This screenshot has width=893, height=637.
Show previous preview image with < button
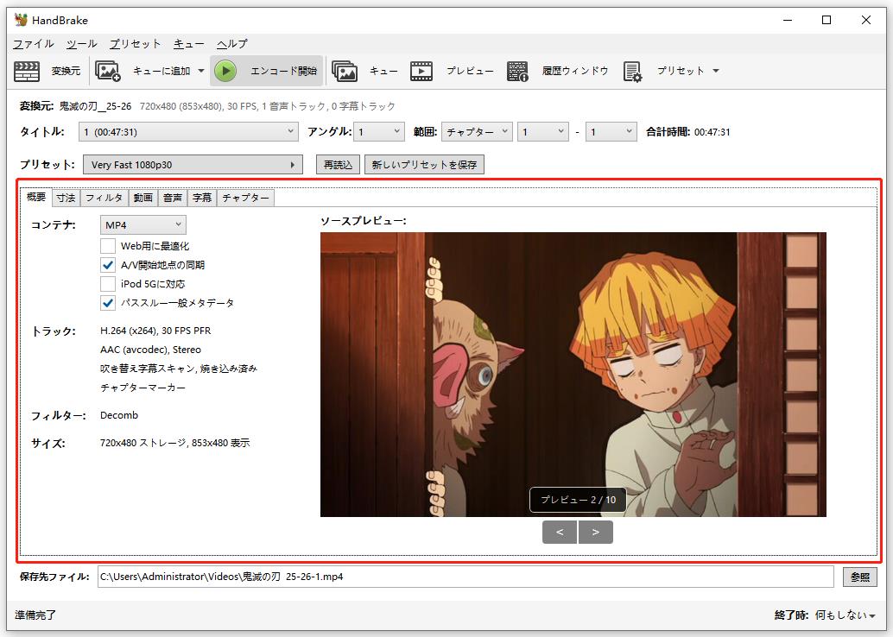pyautogui.click(x=560, y=533)
